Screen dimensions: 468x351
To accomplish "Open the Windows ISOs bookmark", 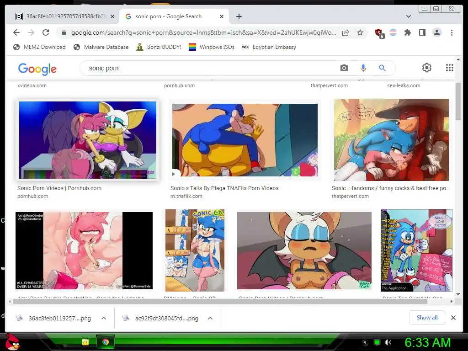I will point(211,47).
